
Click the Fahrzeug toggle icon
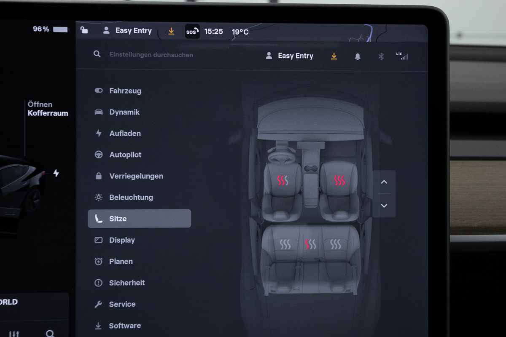[99, 91]
